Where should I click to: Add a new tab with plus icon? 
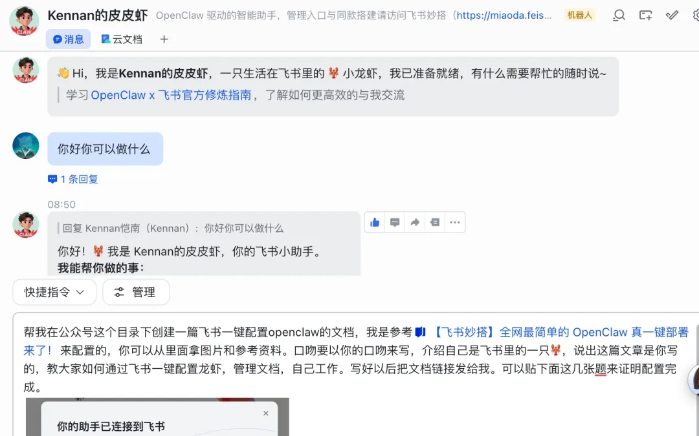[164, 39]
